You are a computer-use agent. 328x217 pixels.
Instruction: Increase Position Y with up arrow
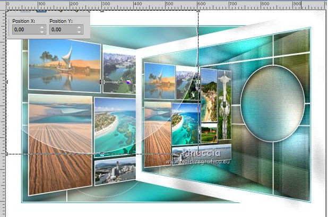click(x=79, y=29)
